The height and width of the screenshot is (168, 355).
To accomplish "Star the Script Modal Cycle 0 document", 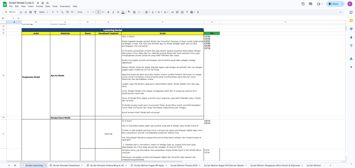I will pyautogui.click(x=38, y=3).
